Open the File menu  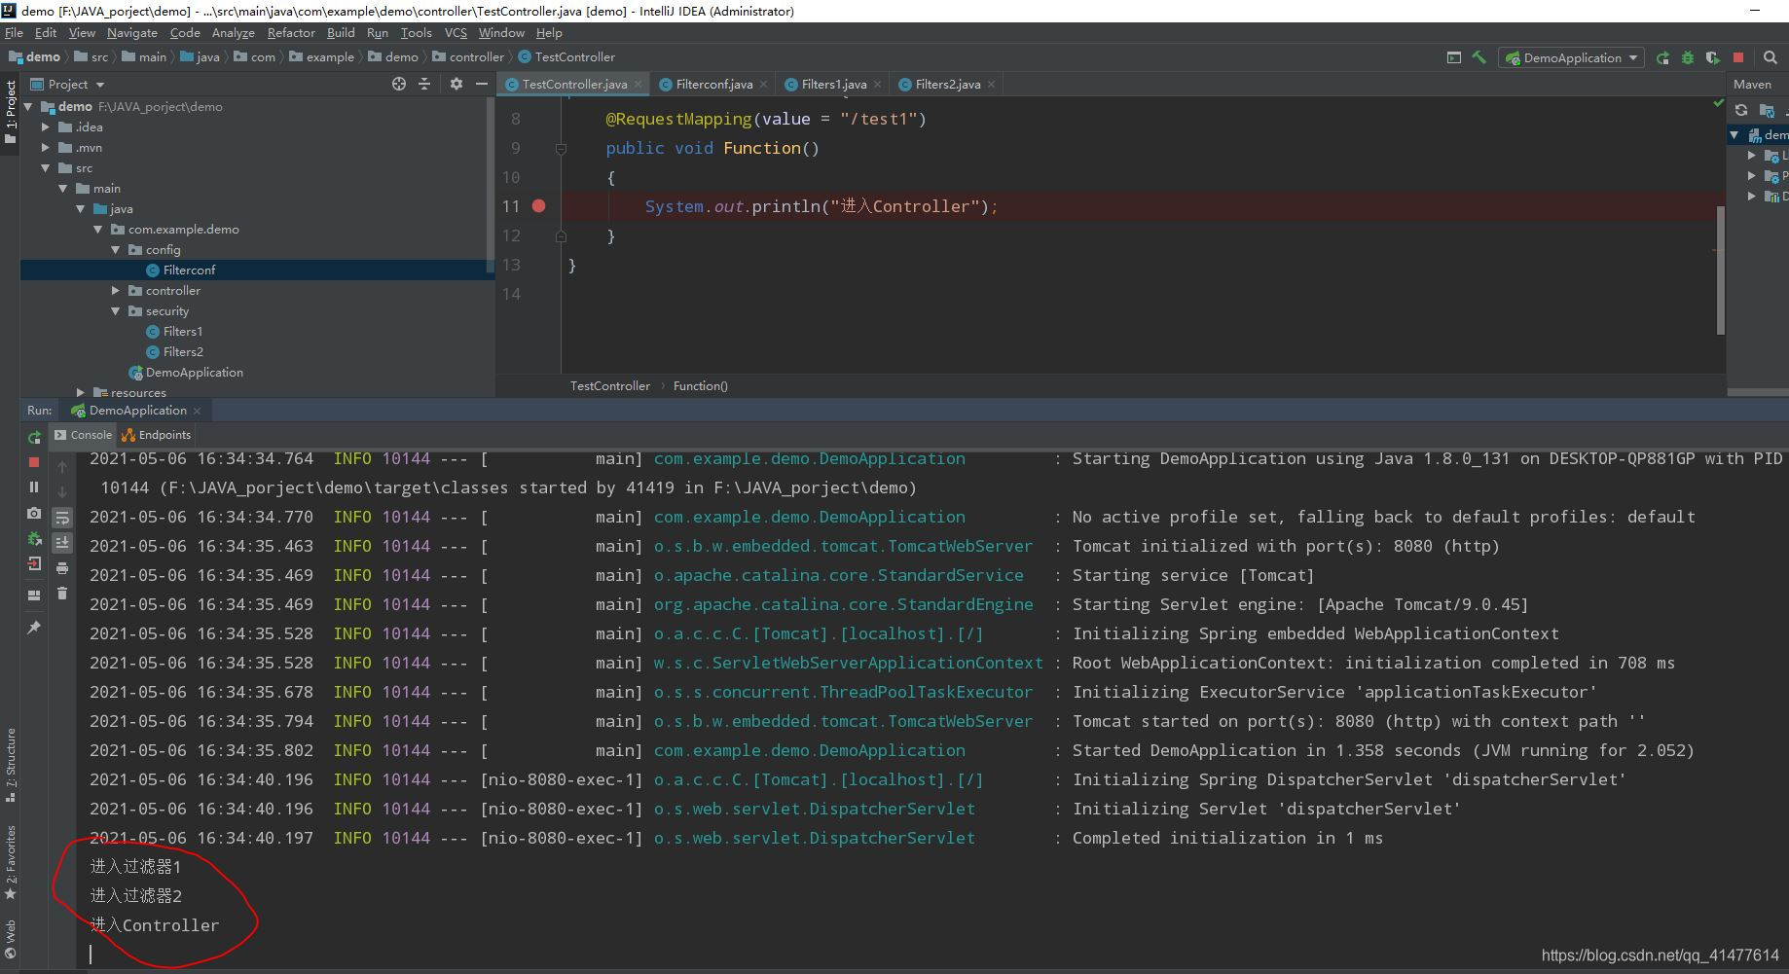pos(14,32)
